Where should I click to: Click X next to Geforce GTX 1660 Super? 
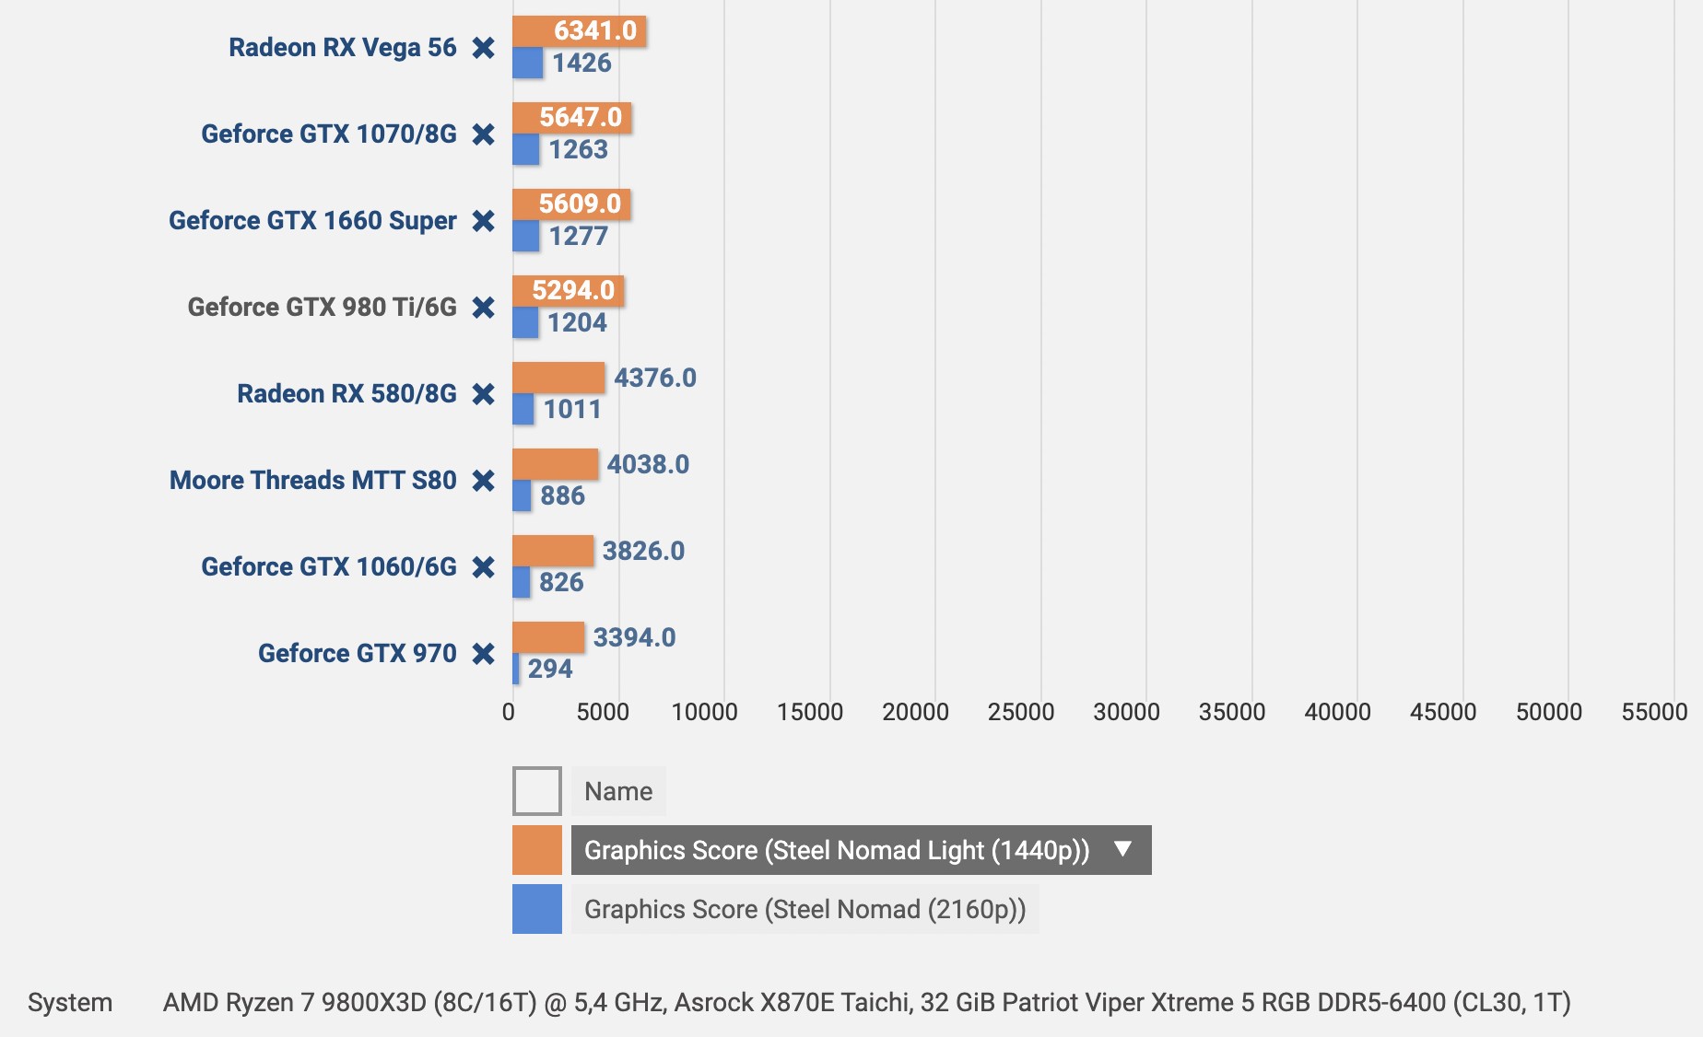click(483, 221)
